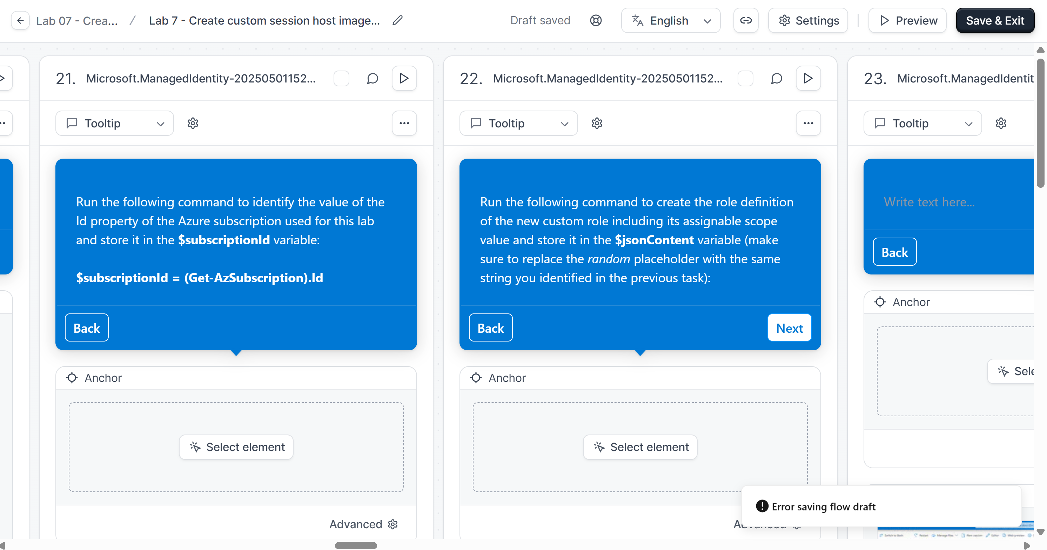1047x550 pixels.
Task: Open comments for step 21
Action: click(x=372, y=78)
